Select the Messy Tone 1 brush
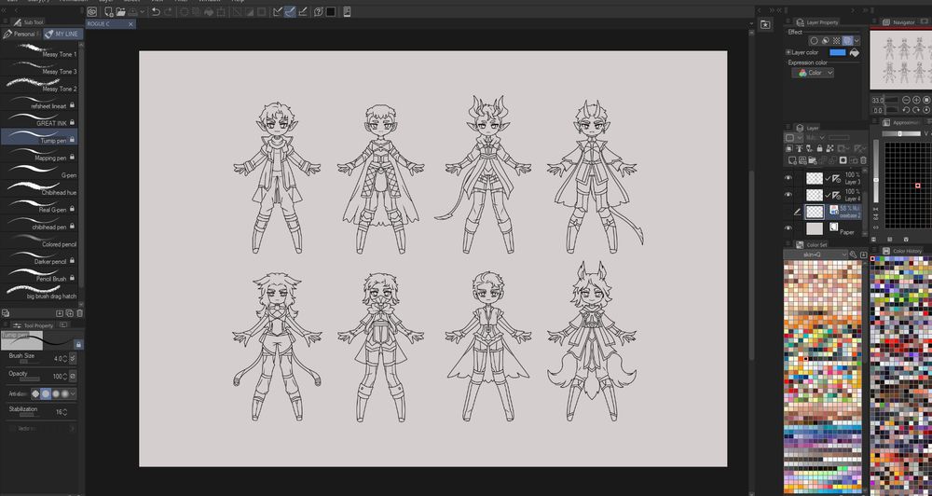 (x=39, y=51)
